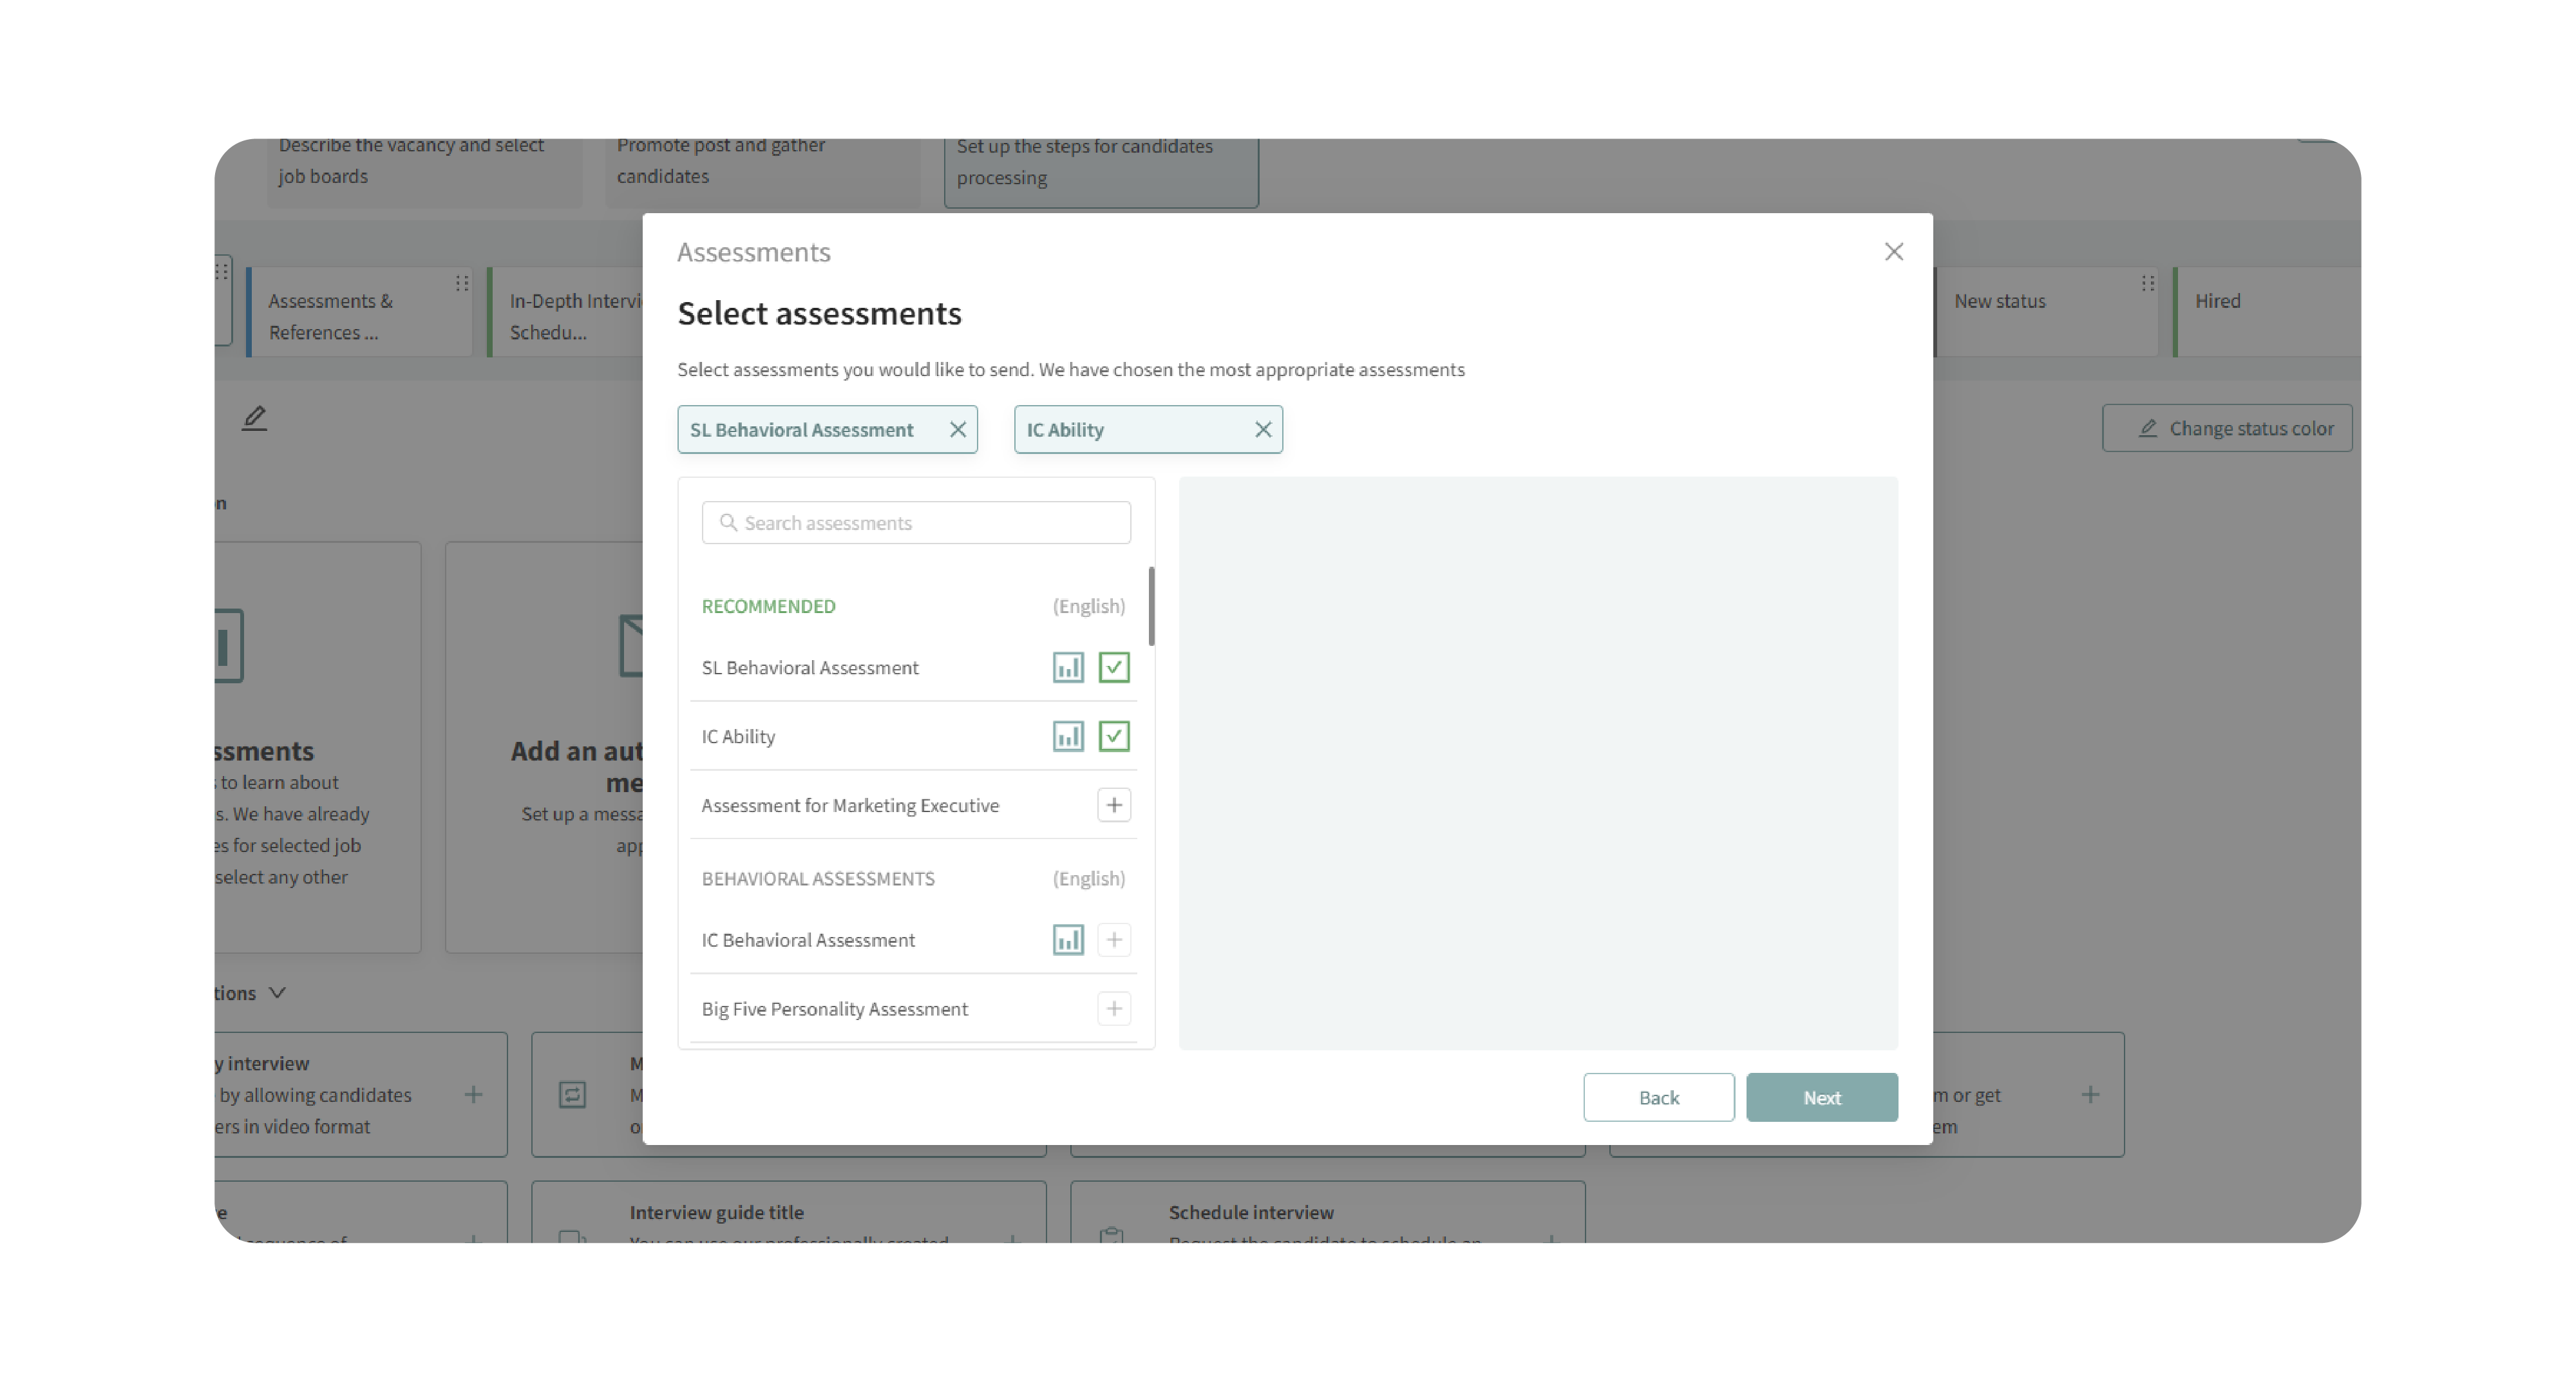Image resolution: width=2576 pixels, height=1382 pixels.
Task: Open SL Behavioral Assessment chart report icon
Action: (1068, 667)
